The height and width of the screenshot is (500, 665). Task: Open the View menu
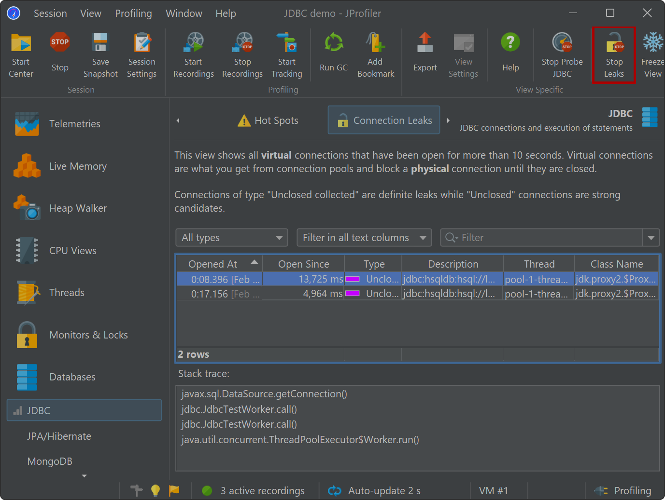pyautogui.click(x=91, y=14)
